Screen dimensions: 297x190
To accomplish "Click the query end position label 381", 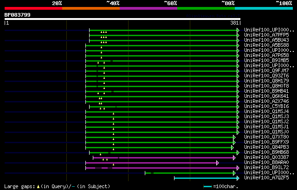I will tap(234, 23).
